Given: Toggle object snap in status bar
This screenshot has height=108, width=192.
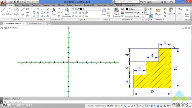Looking at the screenshot, I should click(146, 106).
